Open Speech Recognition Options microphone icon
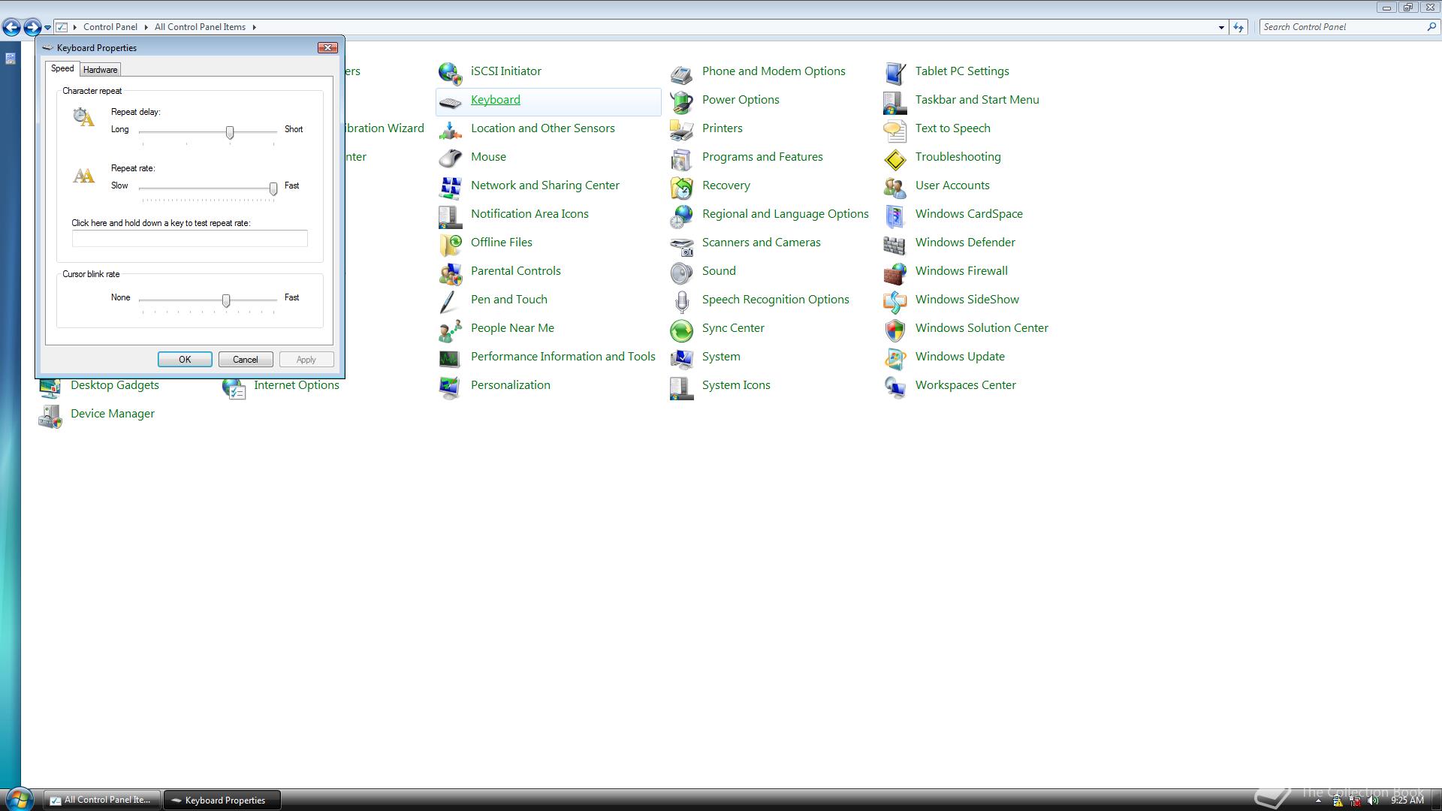 (x=681, y=300)
